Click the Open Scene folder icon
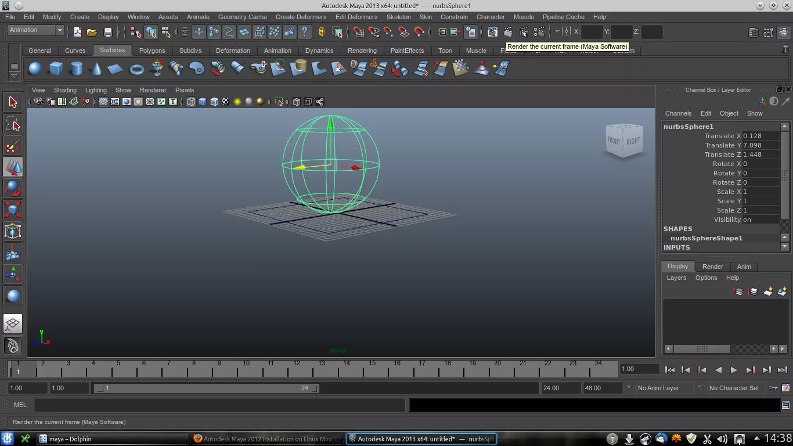Screen dimensions: 793x446 pos(92,32)
